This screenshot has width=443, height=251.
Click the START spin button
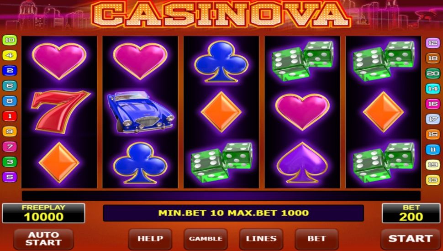(x=410, y=239)
